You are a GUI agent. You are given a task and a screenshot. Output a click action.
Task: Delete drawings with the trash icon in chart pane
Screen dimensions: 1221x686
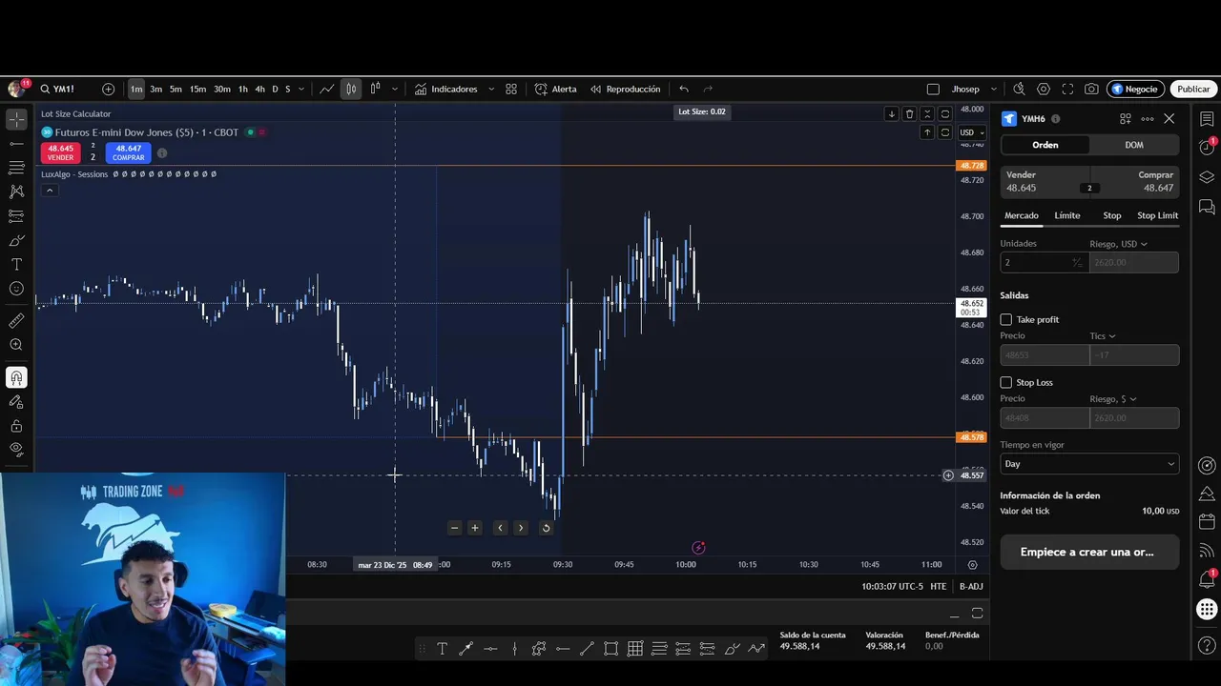[x=909, y=113]
